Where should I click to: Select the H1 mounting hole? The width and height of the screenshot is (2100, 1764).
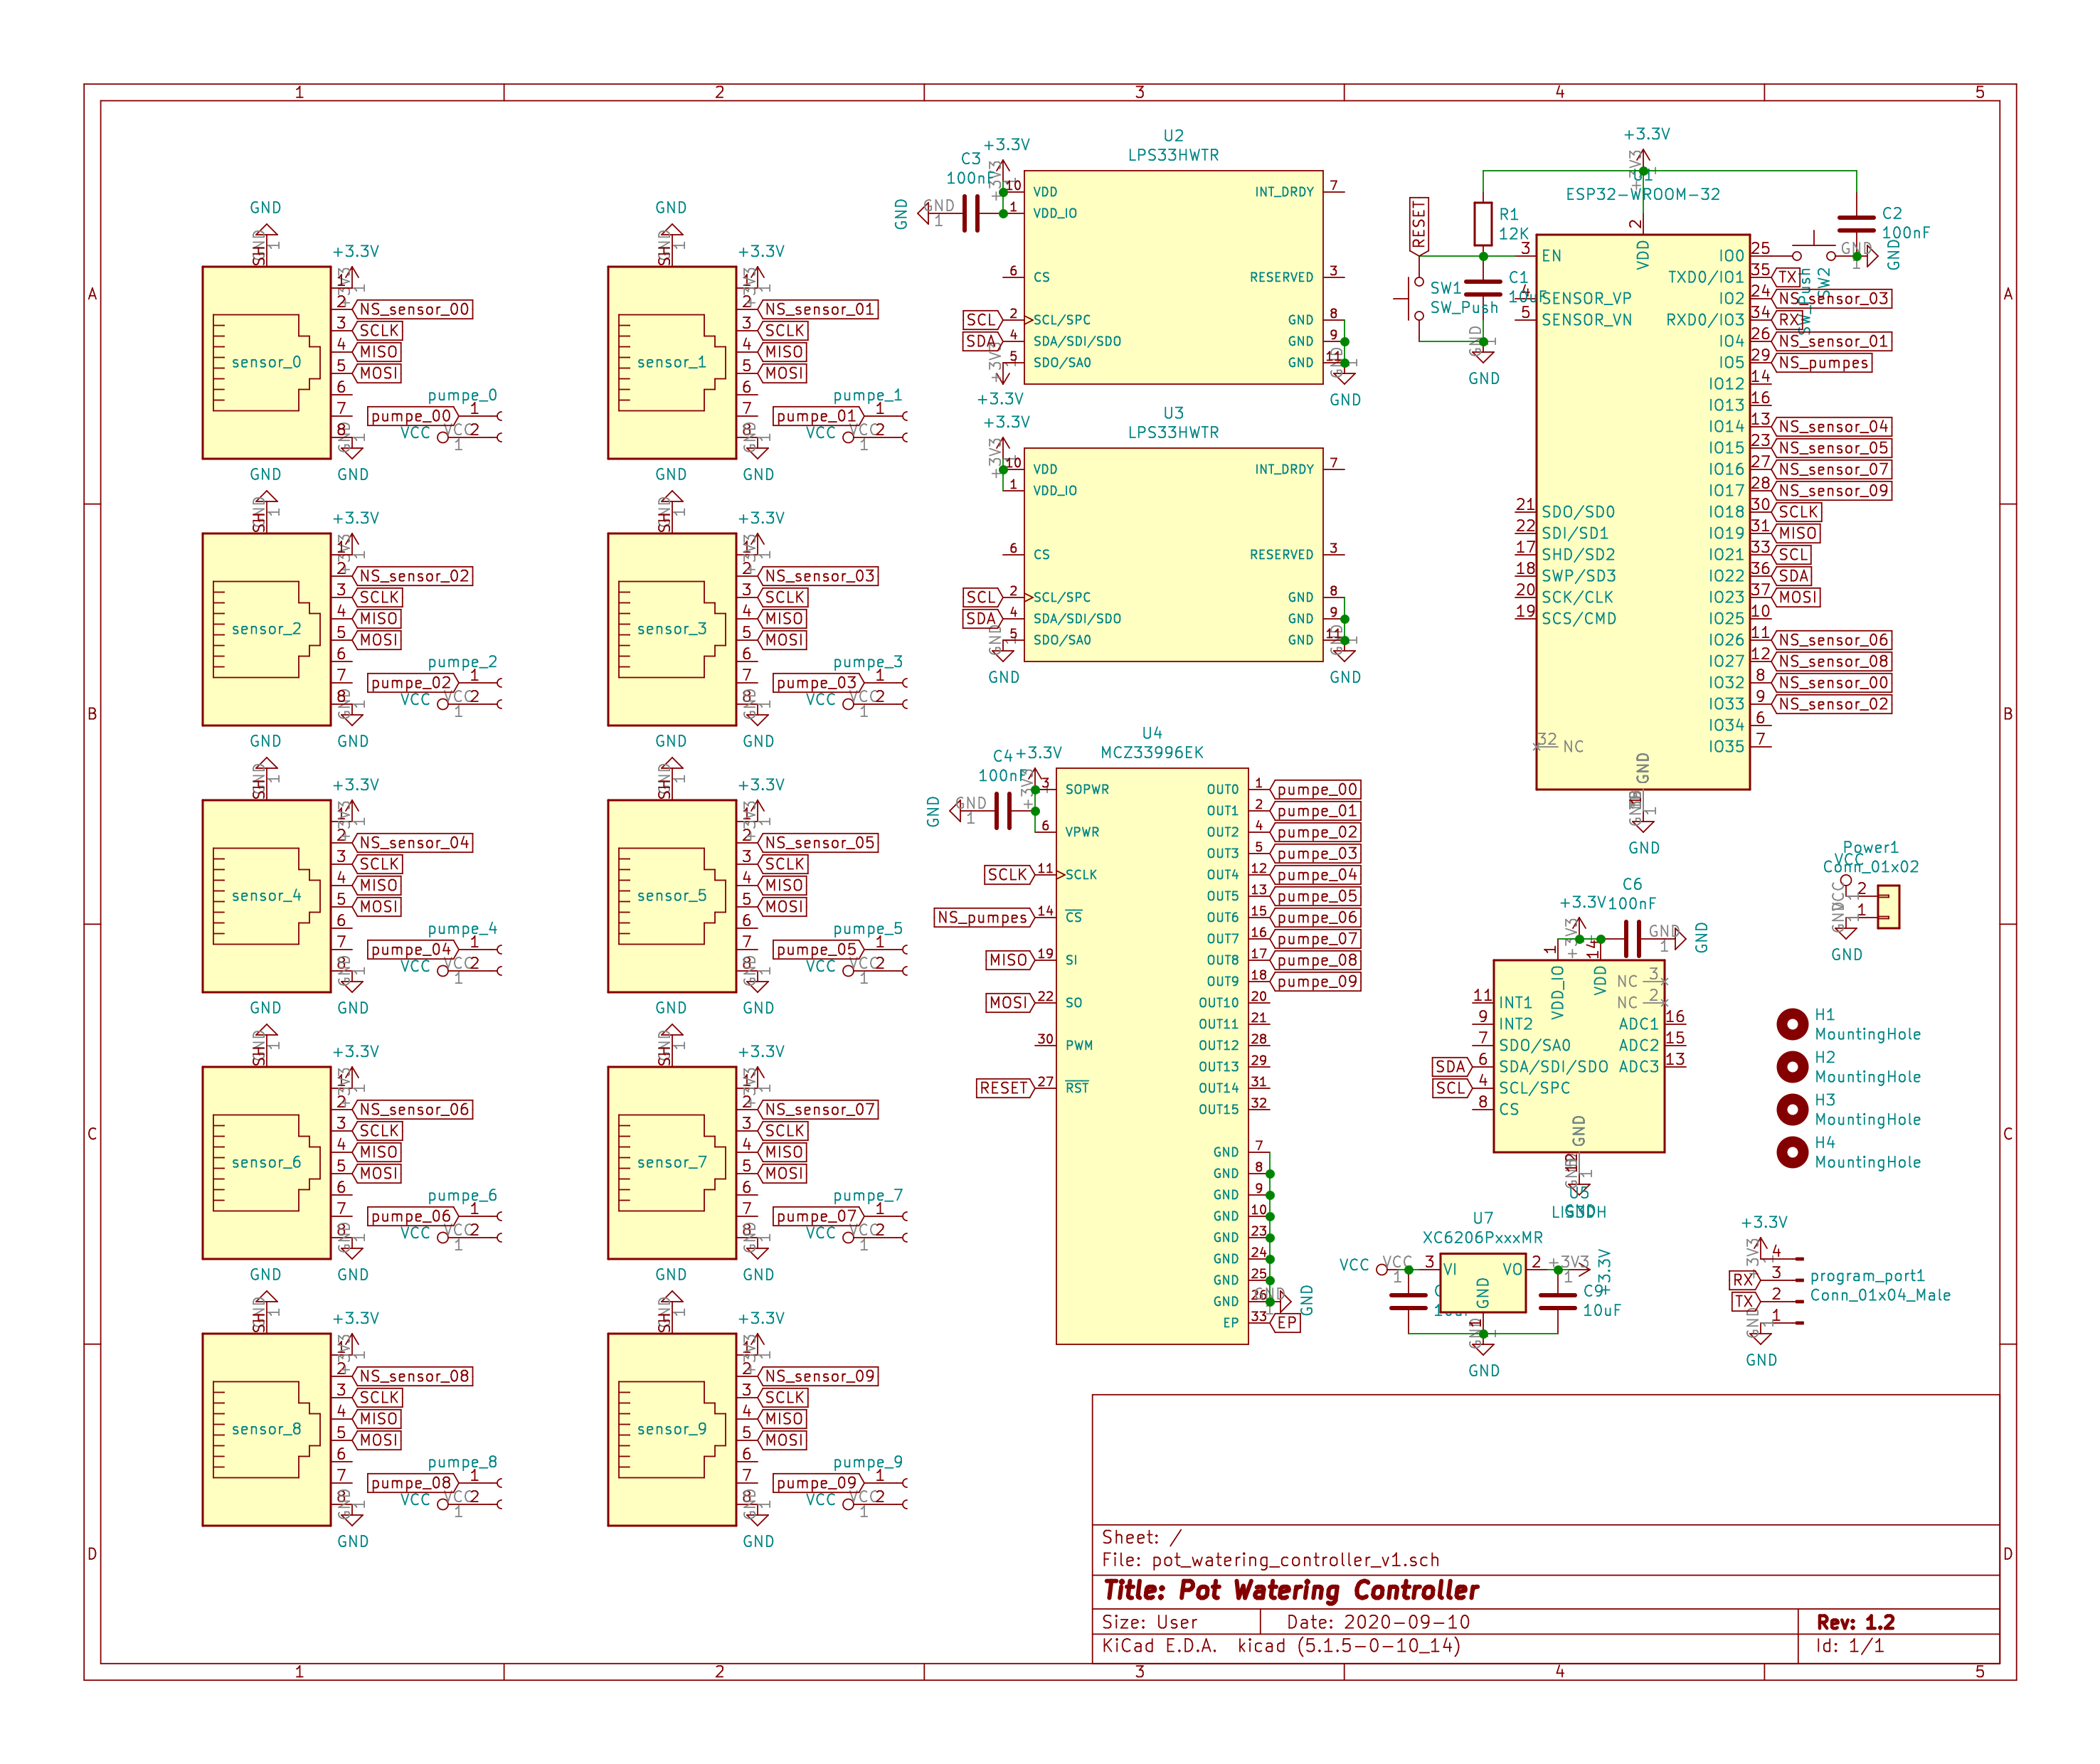click(x=1792, y=1024)
